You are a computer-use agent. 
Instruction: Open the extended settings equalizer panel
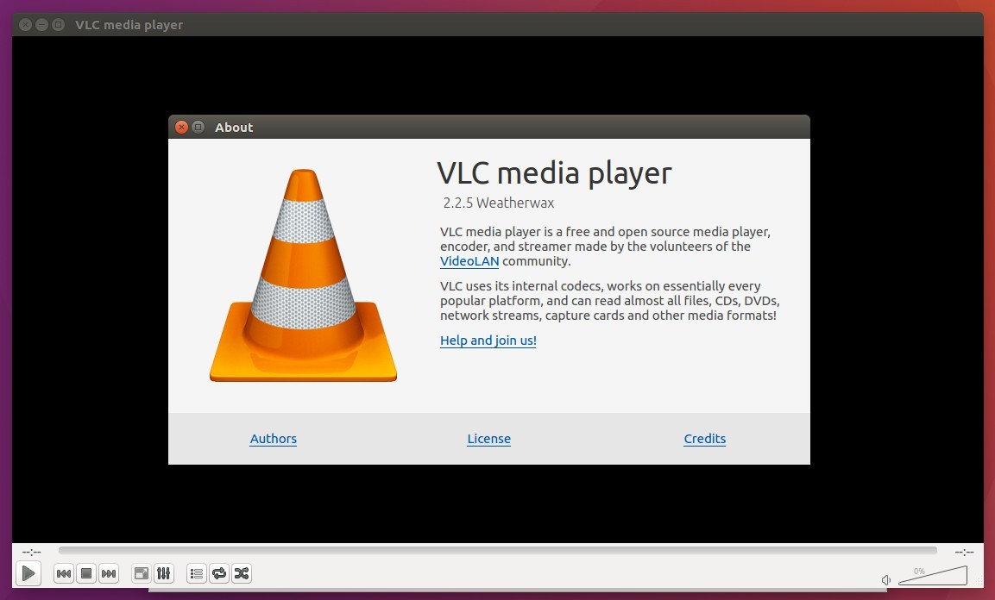tap(163, 573)
